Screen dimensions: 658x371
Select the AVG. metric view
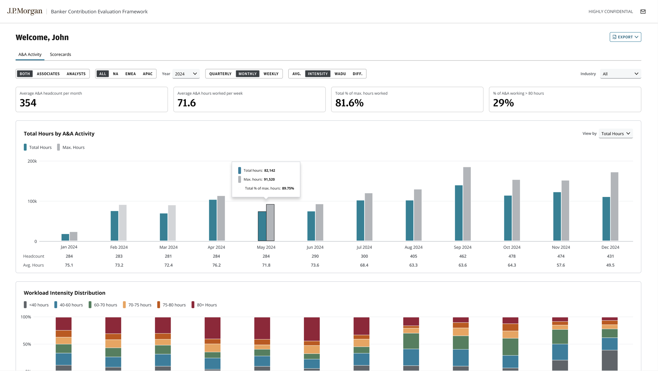[x=297, y=74]
